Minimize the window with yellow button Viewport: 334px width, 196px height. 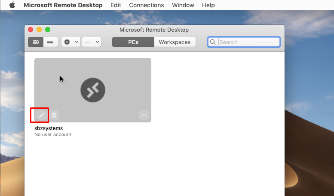(39, 30)
